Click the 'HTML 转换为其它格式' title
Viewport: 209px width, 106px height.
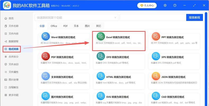[x=119, y=77]
